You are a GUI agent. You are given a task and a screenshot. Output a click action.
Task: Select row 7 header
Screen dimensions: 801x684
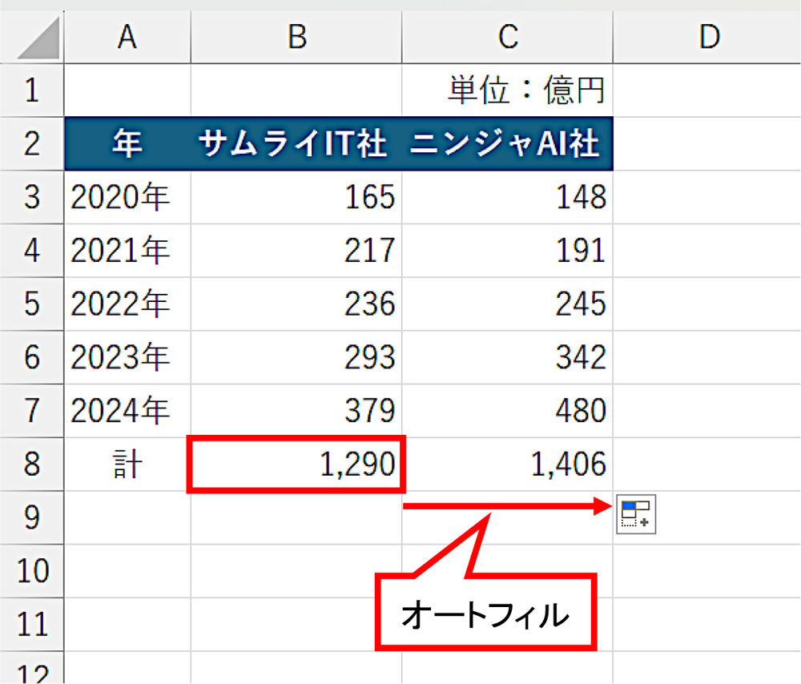tap(32, 411)
